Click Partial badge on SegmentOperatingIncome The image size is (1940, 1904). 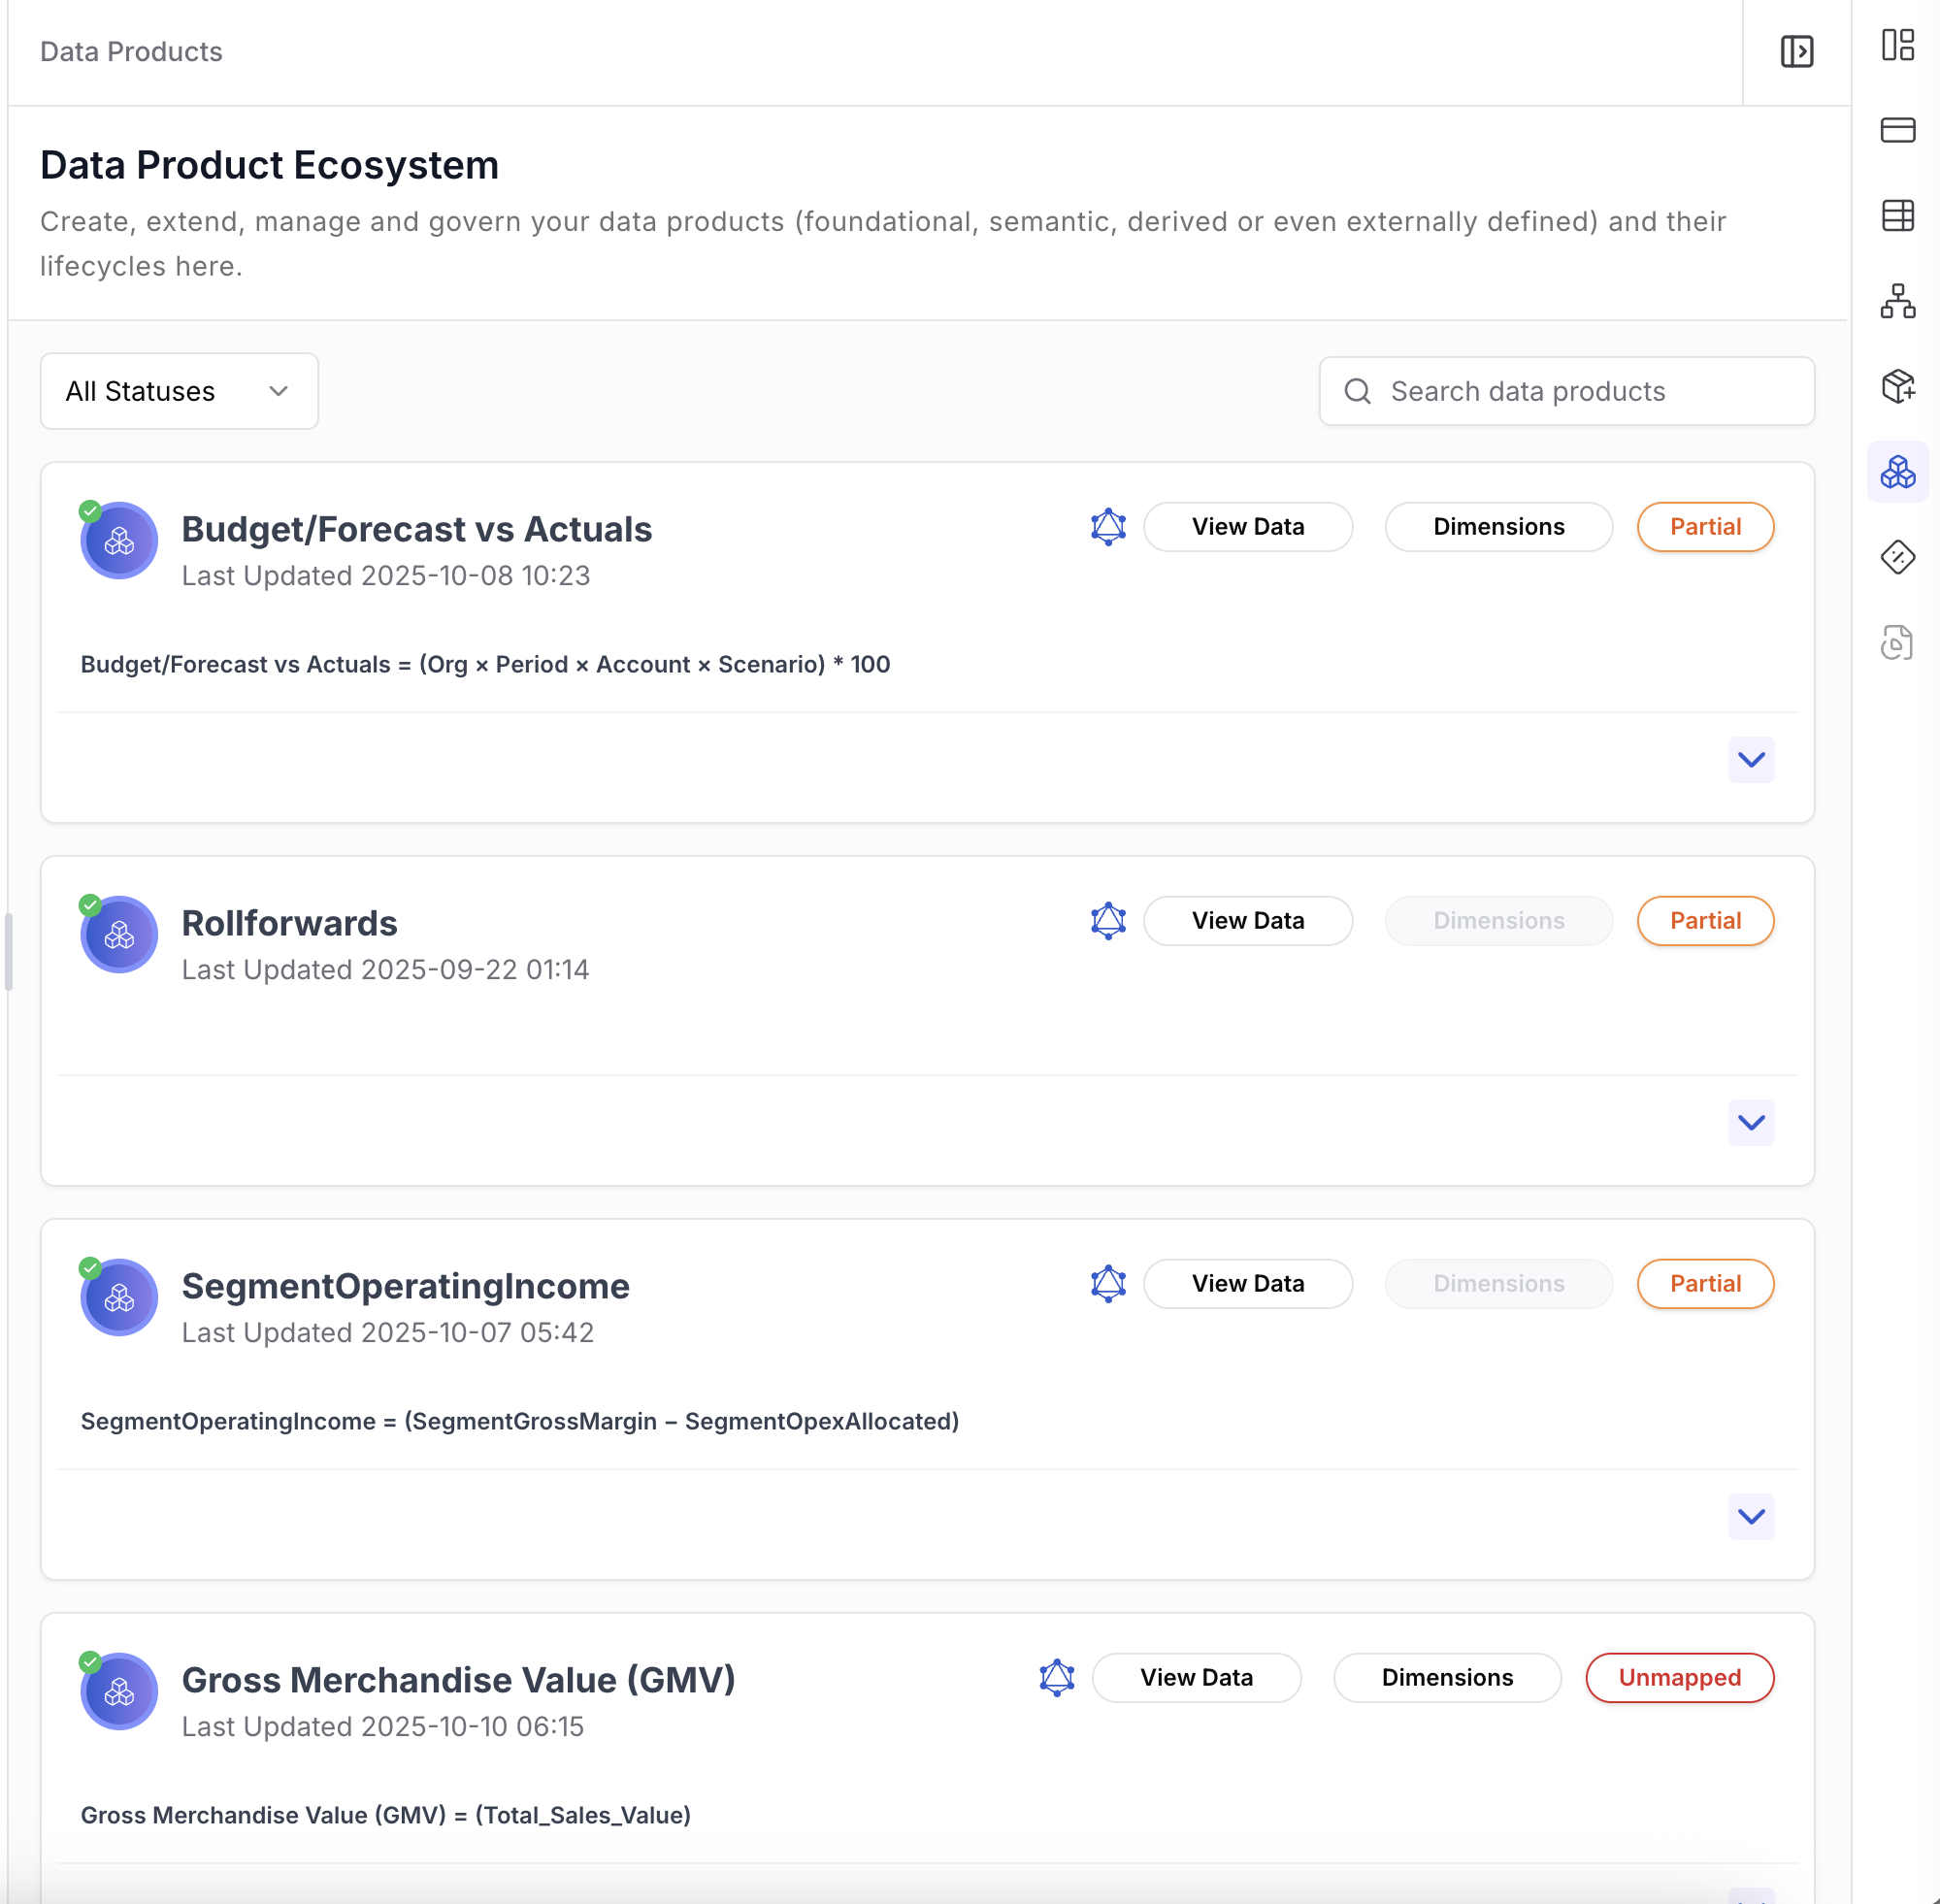pos(1704,1284)
